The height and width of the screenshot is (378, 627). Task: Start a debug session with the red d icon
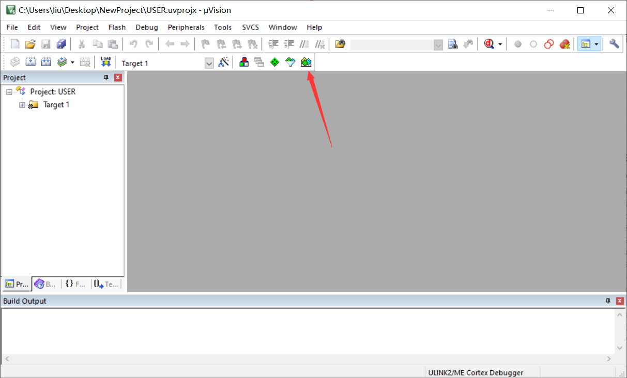[490, 44]
